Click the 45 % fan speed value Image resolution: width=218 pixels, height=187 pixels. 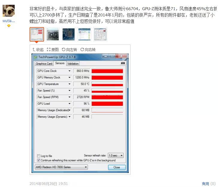[82, 91]
